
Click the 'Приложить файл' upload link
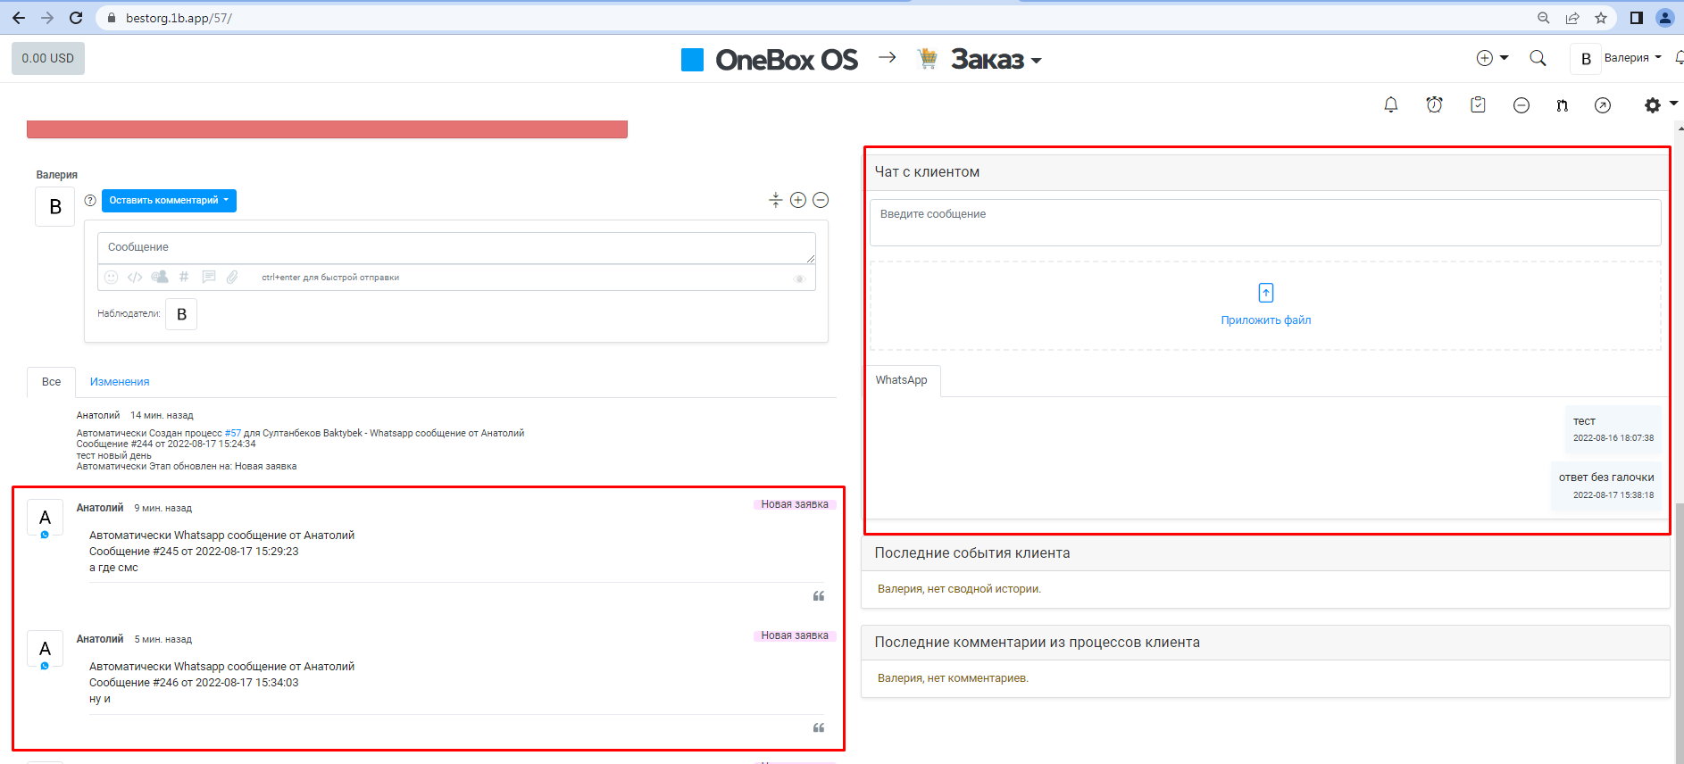tap(1265, 320)
